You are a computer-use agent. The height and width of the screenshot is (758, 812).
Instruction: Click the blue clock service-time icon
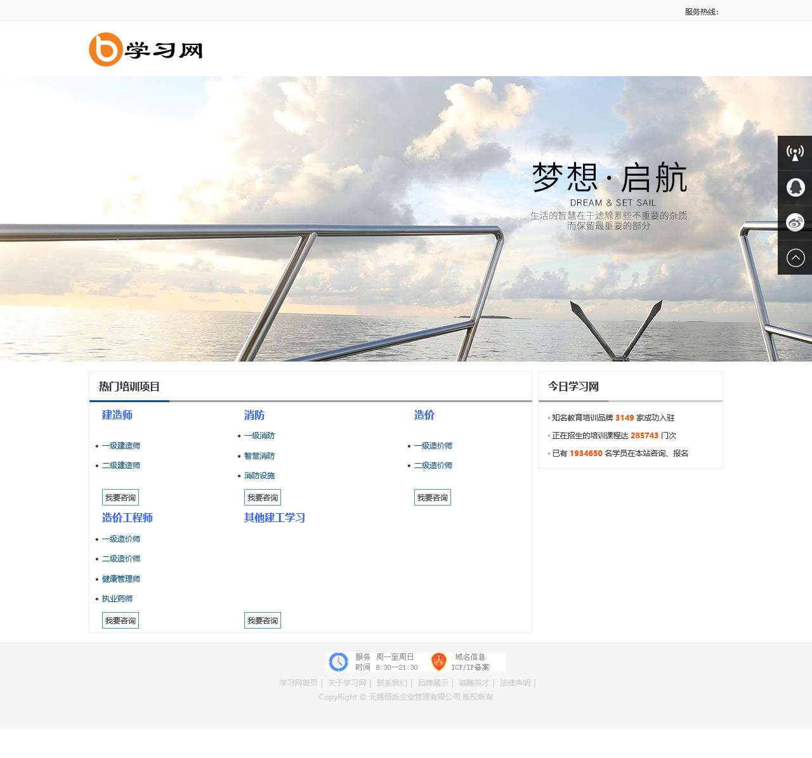(339, 662)
